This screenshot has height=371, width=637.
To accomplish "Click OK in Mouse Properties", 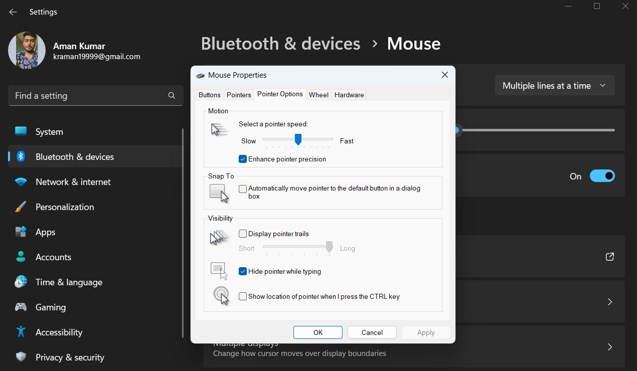I will (318, 332).
